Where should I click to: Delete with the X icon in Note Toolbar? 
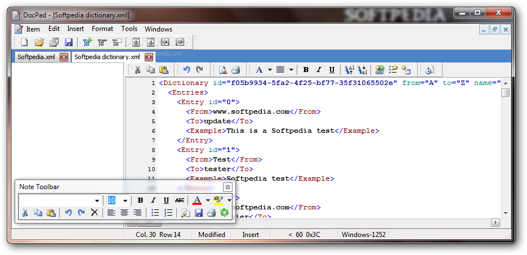(95, 212)
